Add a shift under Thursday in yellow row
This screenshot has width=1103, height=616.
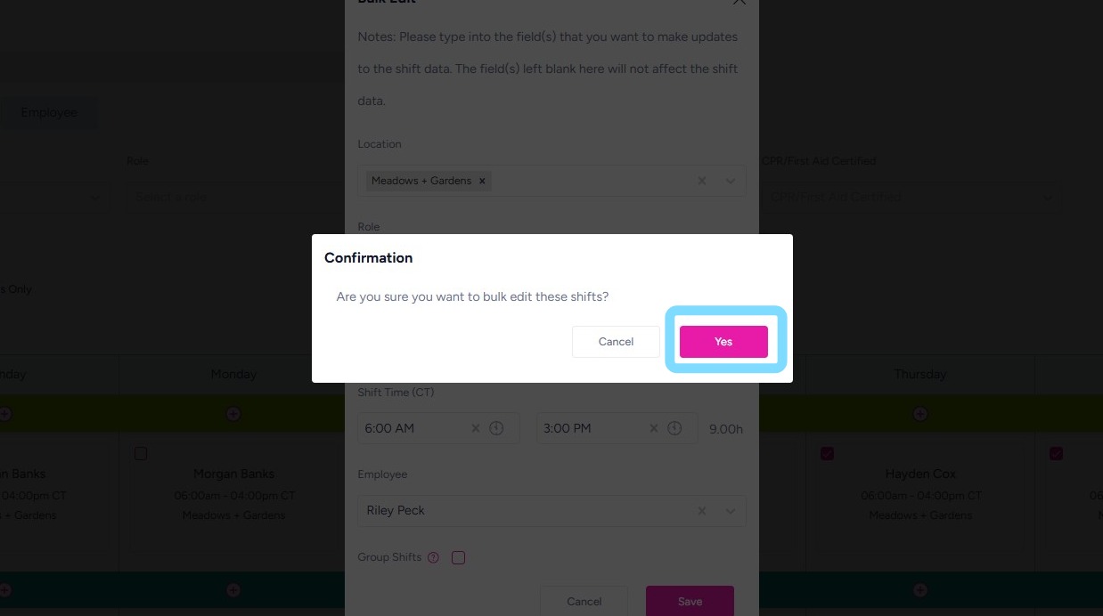click(920, 414)
